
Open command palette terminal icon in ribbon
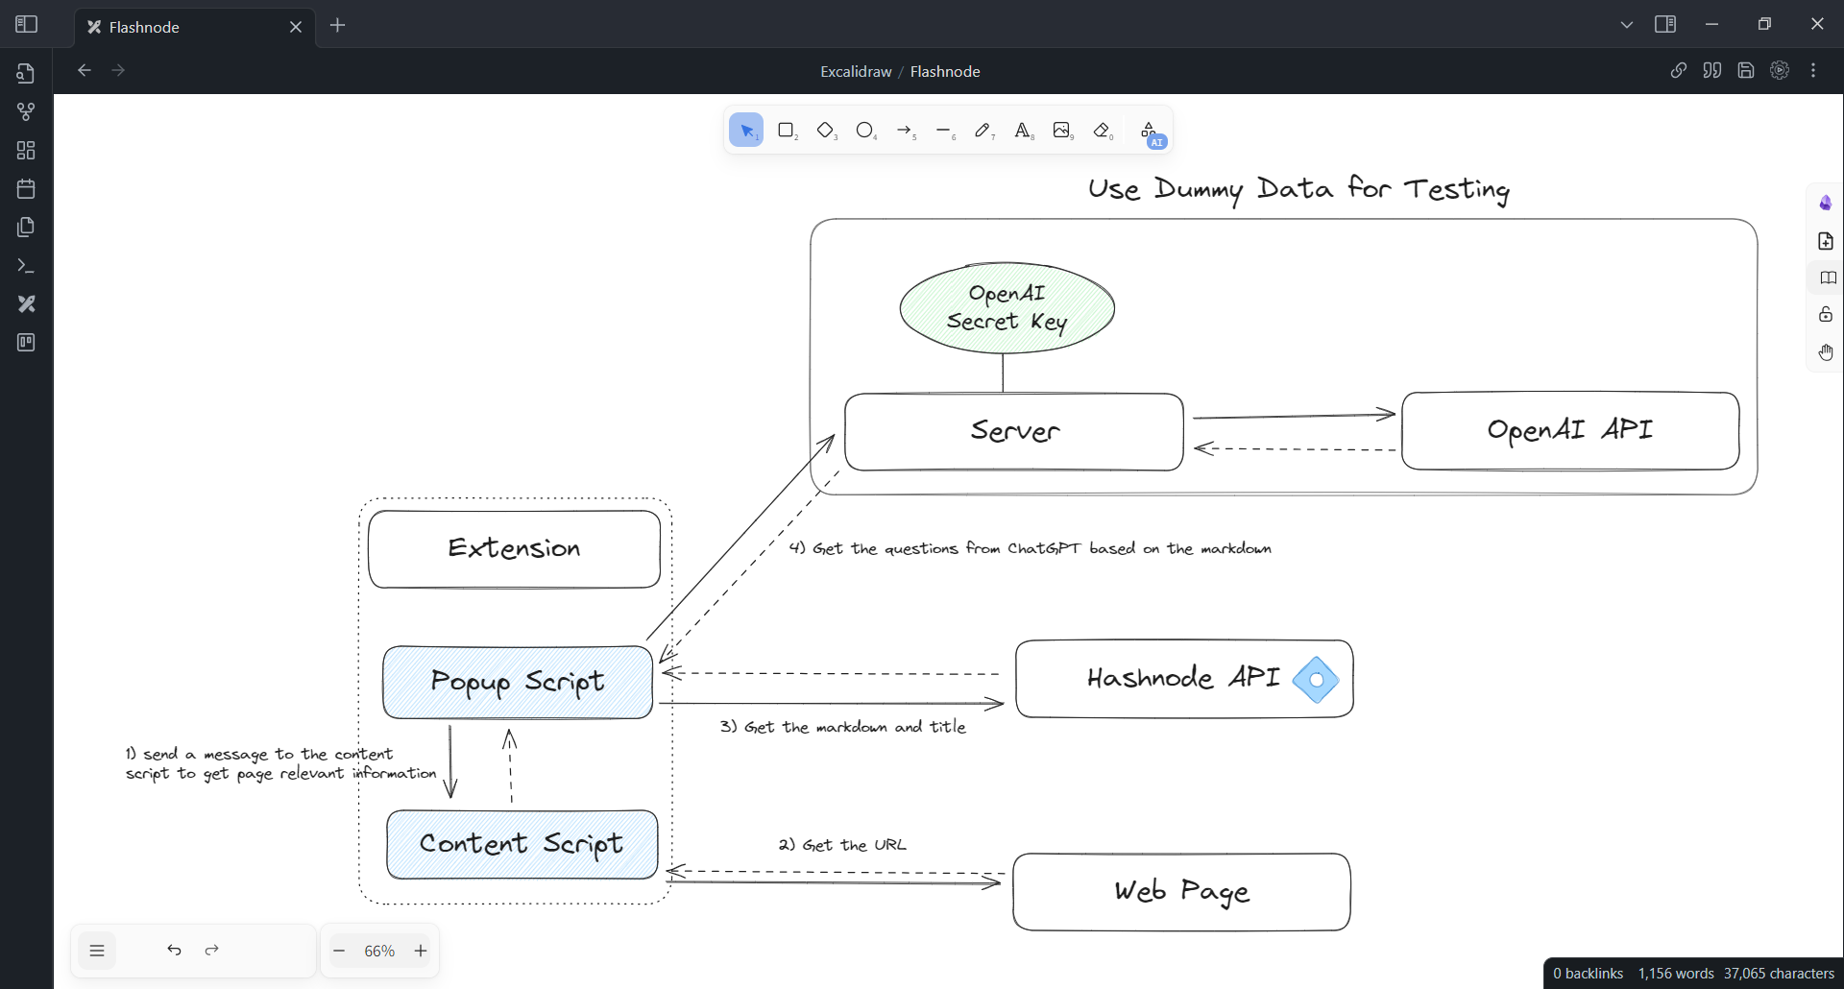click(26, 266)
